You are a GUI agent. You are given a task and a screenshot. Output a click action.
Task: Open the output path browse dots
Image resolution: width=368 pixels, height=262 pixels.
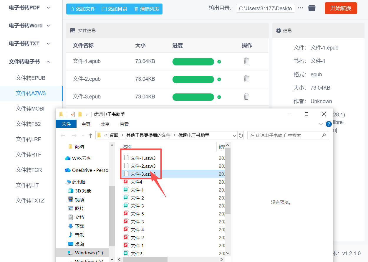click(x=300, y=8)
